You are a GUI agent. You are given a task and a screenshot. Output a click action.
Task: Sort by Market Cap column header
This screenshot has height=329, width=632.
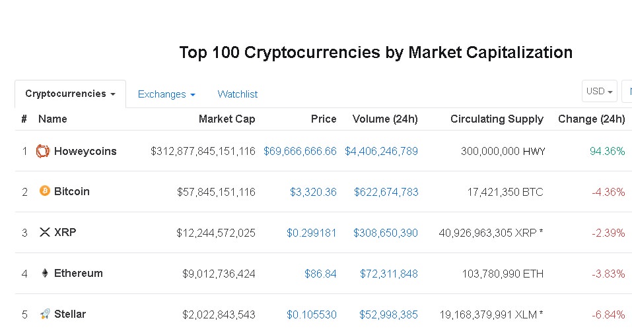[x=227, y=119]
